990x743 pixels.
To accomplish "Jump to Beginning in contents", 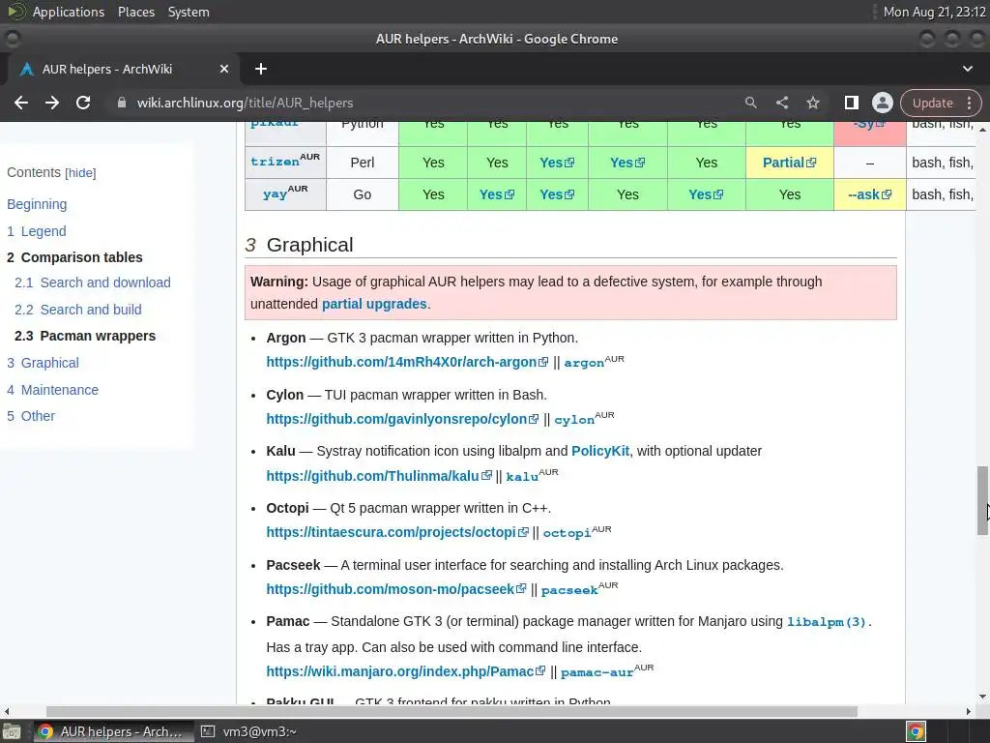I will click(37, 204).
